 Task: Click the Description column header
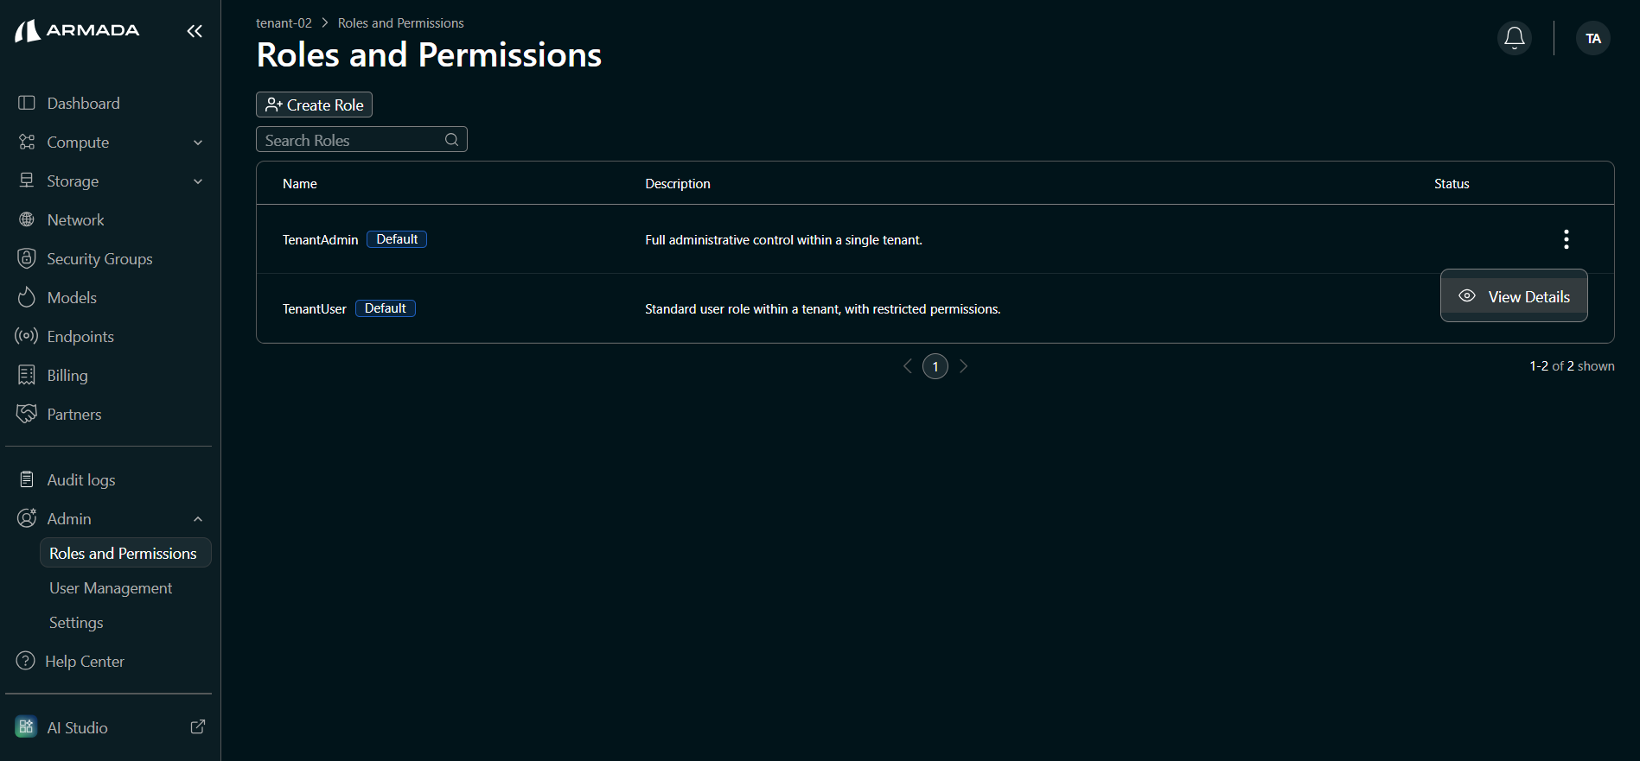point(678,184)
